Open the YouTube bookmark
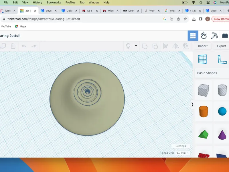The width and height of the screenshot is (229, 172). (6, 26)
